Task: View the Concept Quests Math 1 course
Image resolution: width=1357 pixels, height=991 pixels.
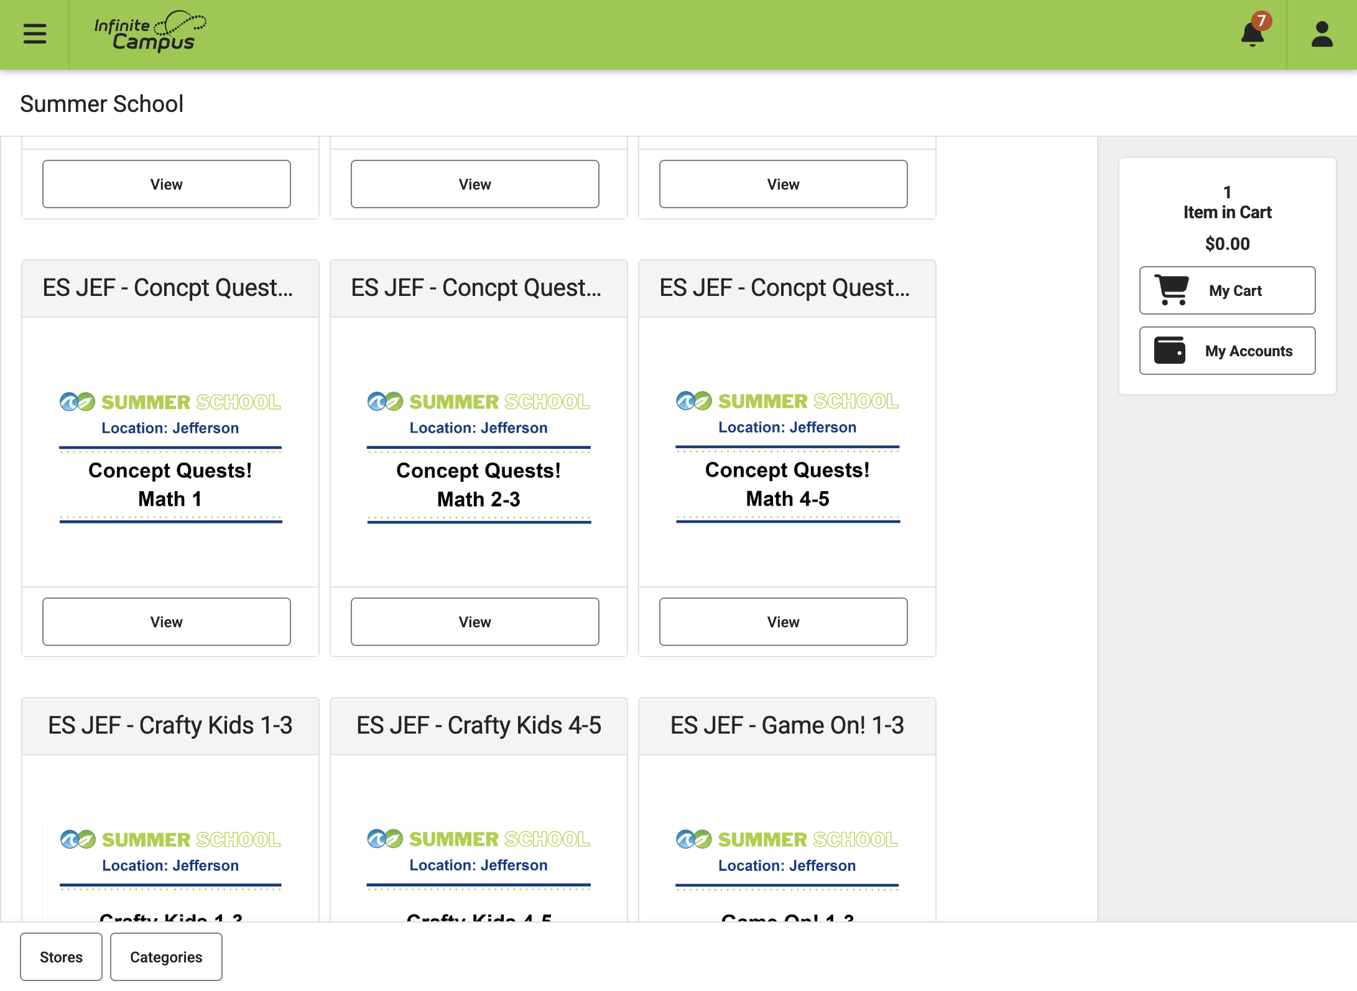Action: [x=167, y=622]
